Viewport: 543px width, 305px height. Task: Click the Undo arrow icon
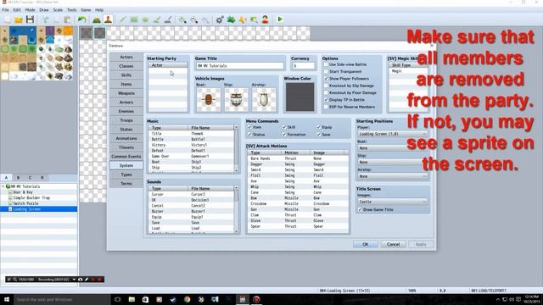(81, 19)
